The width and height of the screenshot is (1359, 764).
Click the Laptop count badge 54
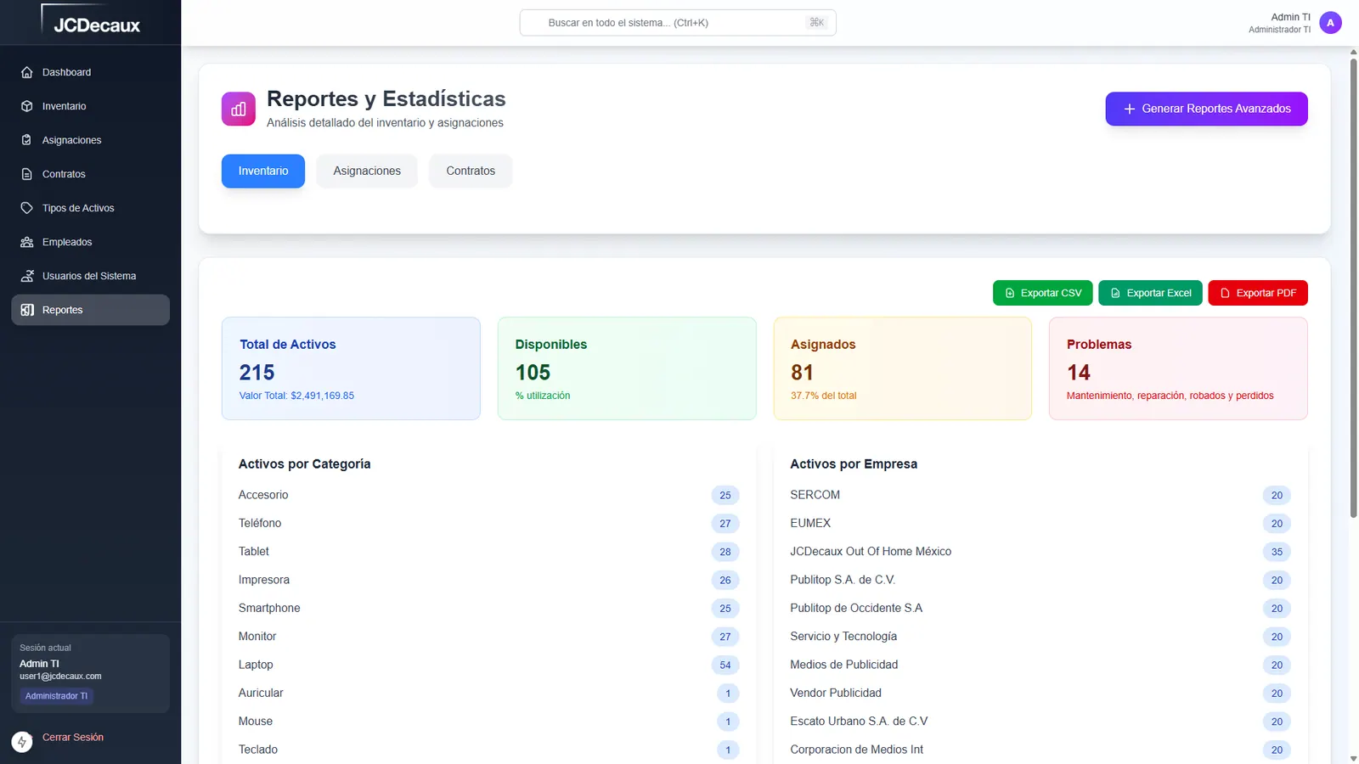coord(725,665)
